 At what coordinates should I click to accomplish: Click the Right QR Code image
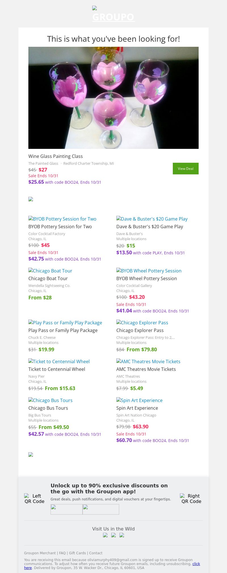tap(191, 498)
